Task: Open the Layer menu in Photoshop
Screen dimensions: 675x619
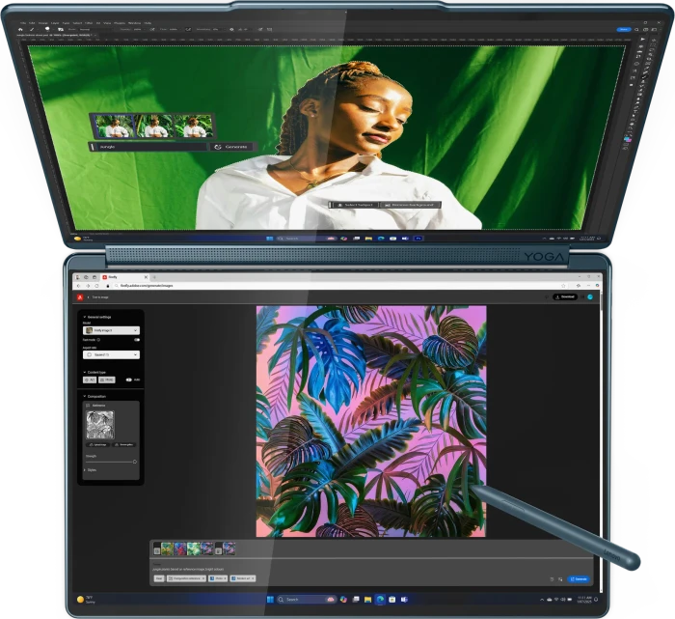Action: (55, 23)
